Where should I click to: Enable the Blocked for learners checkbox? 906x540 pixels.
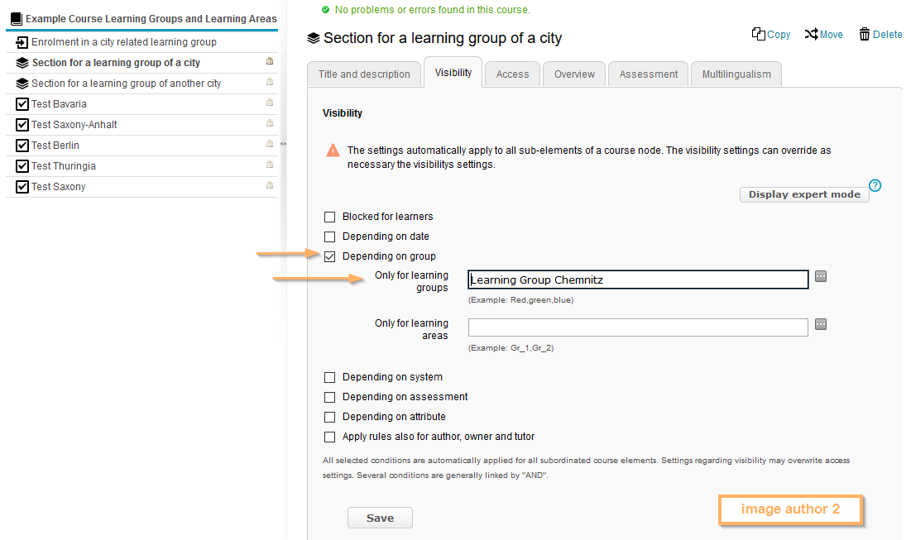(x=329, y=217)
